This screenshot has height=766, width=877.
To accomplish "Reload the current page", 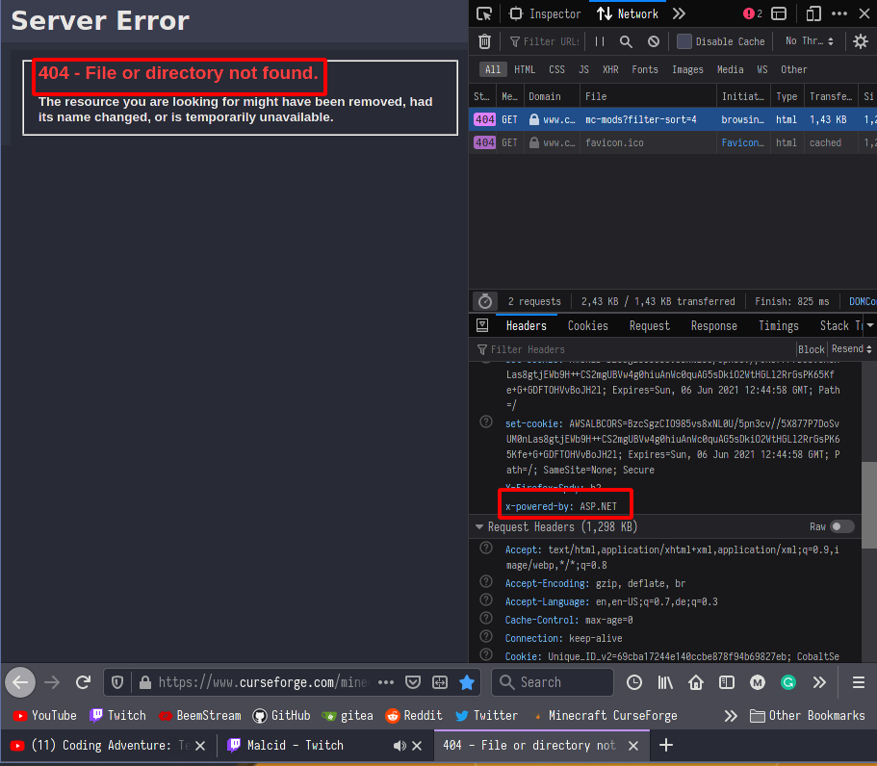I will click(84, 682).
